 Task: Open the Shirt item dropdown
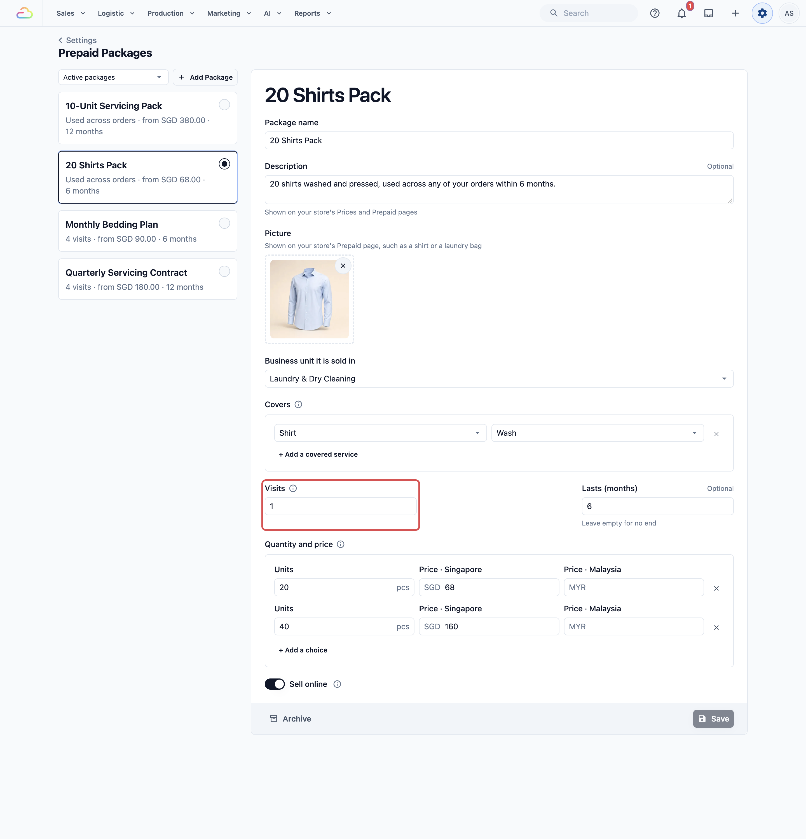(380, 433)
